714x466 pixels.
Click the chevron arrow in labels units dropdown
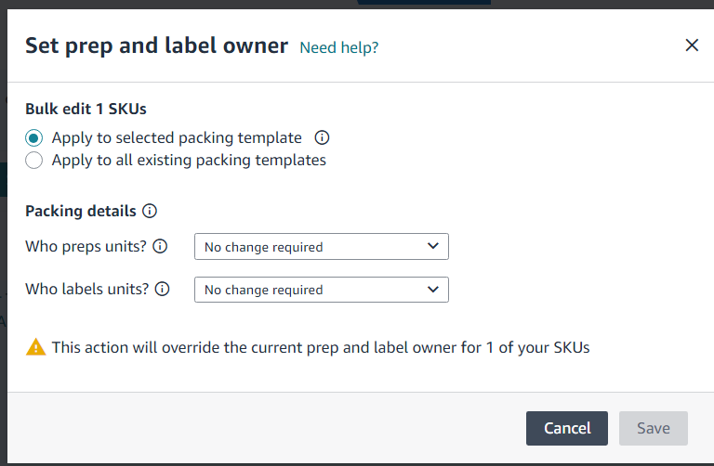433,289
